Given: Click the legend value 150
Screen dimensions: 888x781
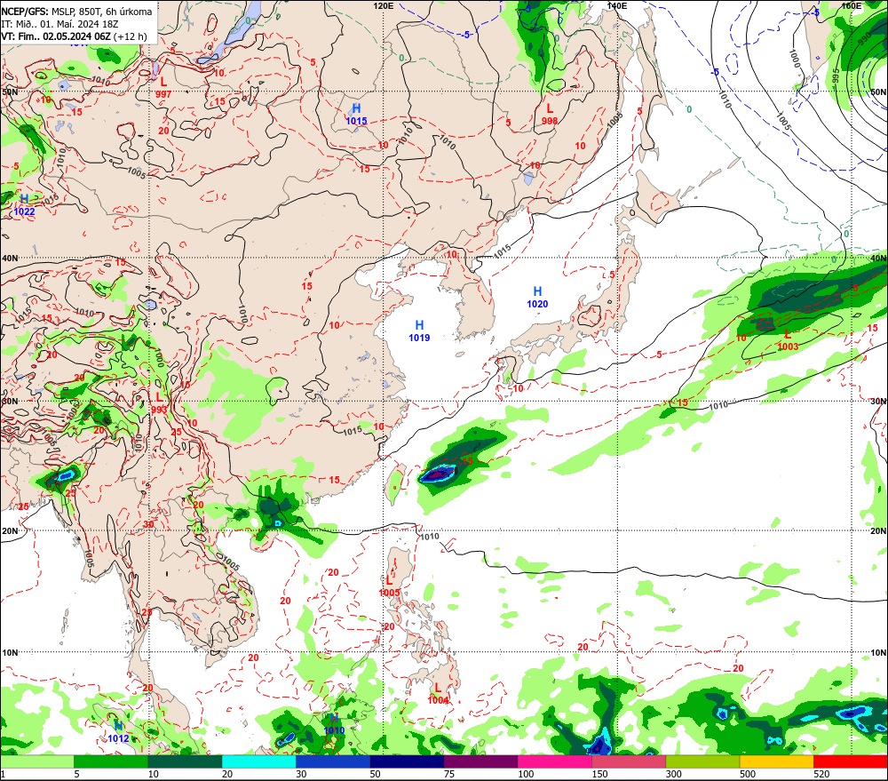Looking at the screenshot, I should [599, 774].
